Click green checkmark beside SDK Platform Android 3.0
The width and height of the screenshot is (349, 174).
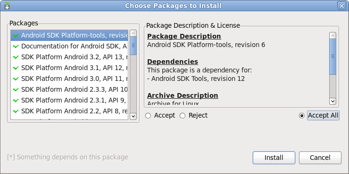tap(16, 79)
